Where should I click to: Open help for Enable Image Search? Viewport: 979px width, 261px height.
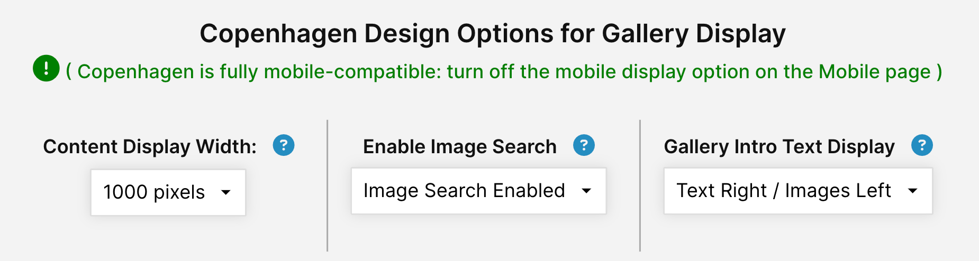coord(584,145)
